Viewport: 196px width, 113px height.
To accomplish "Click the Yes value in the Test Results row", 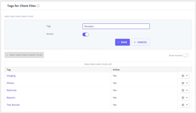I will point(115,105).
